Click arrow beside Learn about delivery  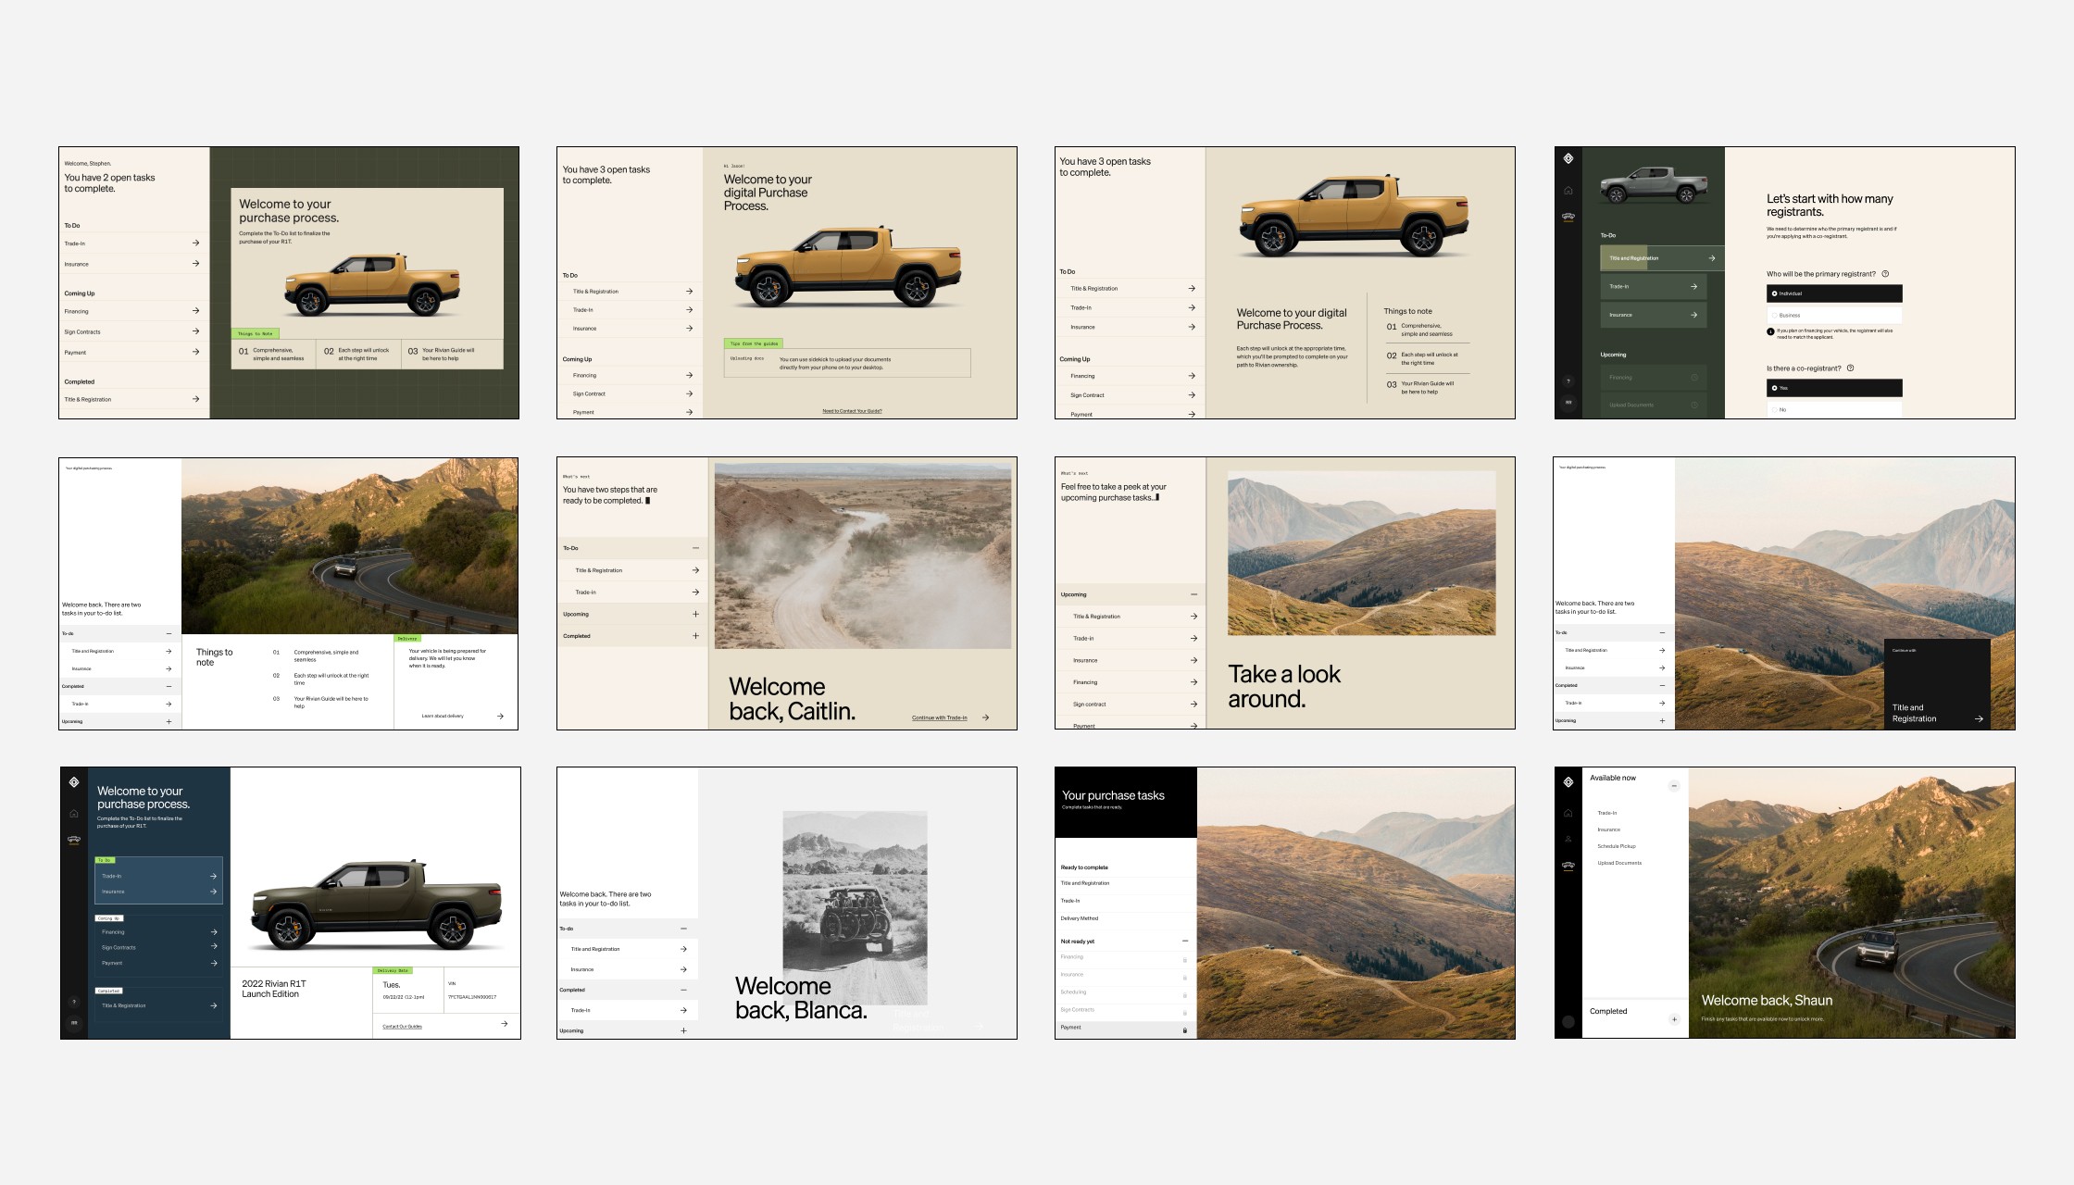click(500, 716)
